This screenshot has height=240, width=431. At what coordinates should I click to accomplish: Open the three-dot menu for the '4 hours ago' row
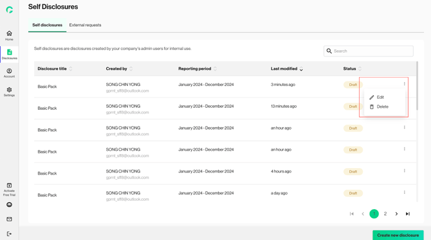(405, 171)
